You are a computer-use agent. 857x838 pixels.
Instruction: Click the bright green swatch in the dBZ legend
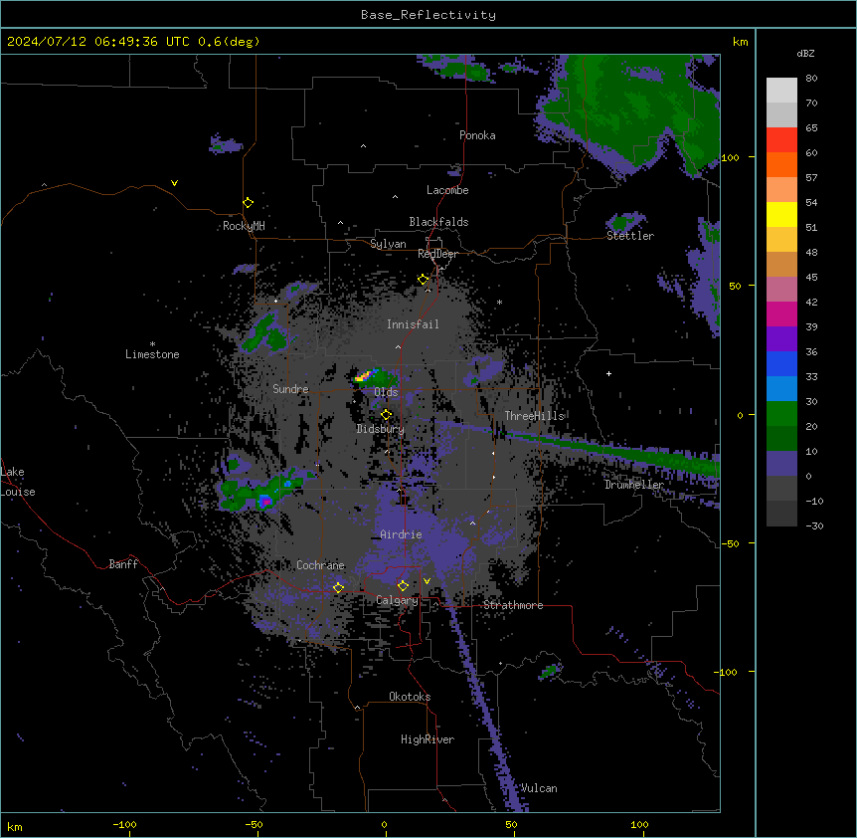pyautogui.click(x=781, y=414)
